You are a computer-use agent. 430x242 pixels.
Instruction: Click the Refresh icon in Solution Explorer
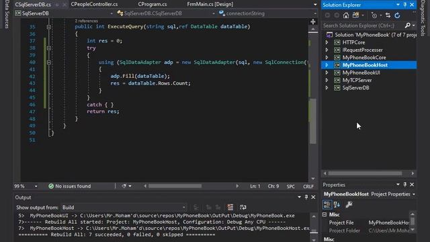pyautogui.click(x=397, y=15)
